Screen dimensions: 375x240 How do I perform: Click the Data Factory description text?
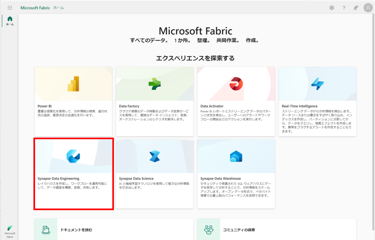[x=154, y=115]
